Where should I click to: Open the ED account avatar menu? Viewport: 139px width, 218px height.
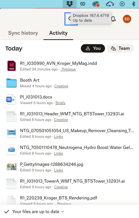pos(127,19)
